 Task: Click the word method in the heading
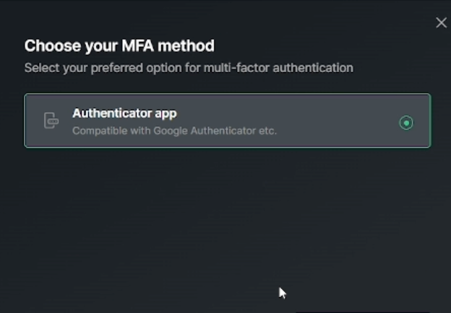(x=186, y=45)
